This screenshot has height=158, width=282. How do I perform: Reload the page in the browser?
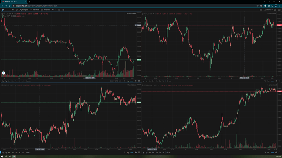pos(9,6)
